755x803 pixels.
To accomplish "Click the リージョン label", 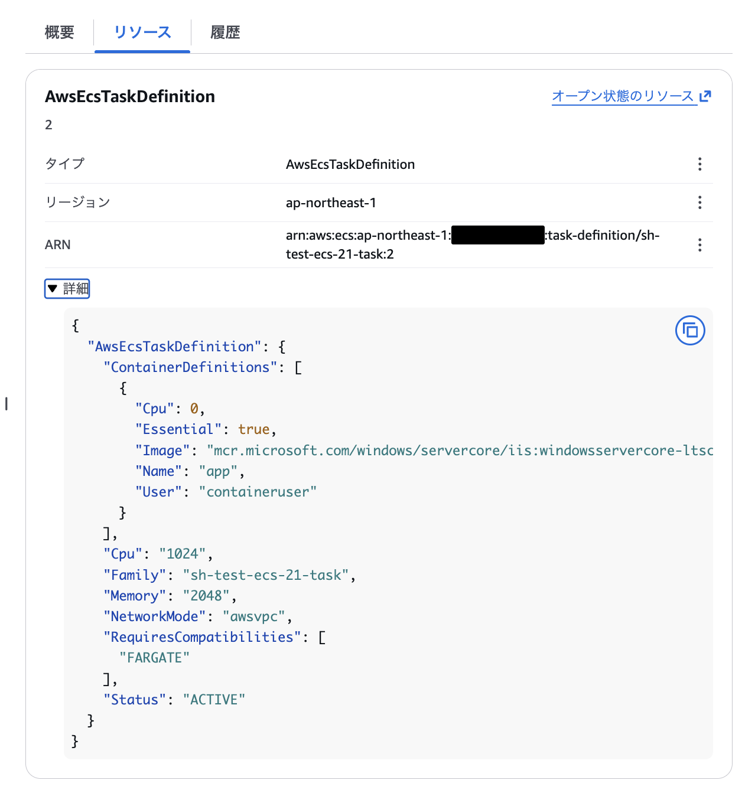I will (78, 203).
